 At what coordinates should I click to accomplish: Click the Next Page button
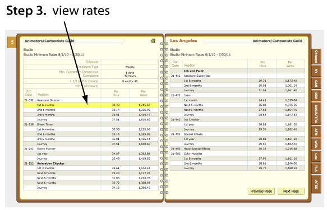pos(291,191)
